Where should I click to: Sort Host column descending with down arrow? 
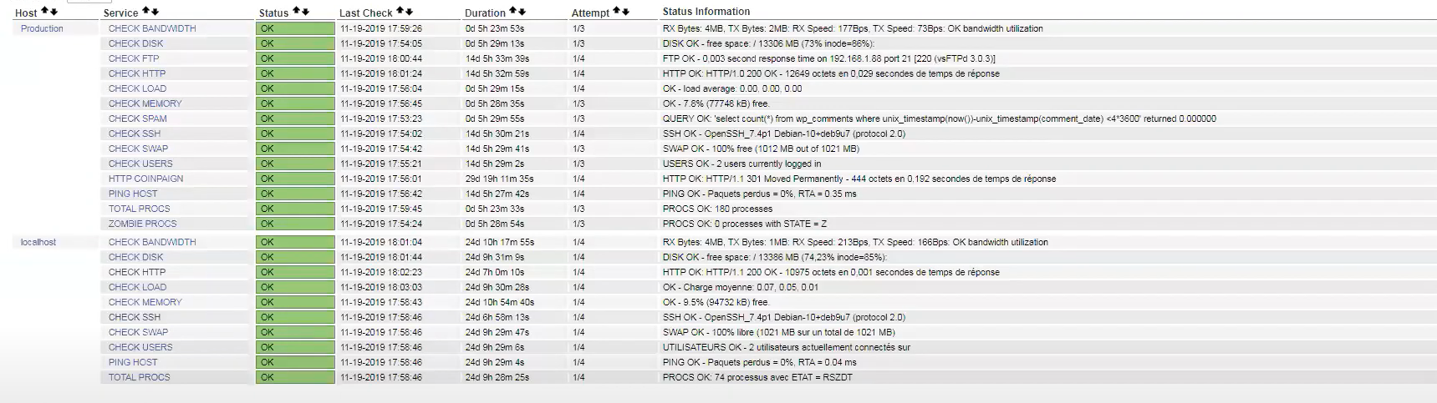point(54,12)
